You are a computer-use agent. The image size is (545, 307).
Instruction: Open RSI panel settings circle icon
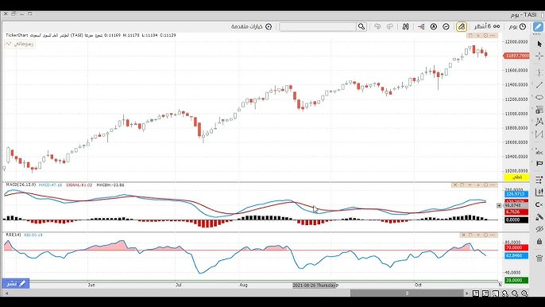485,235
